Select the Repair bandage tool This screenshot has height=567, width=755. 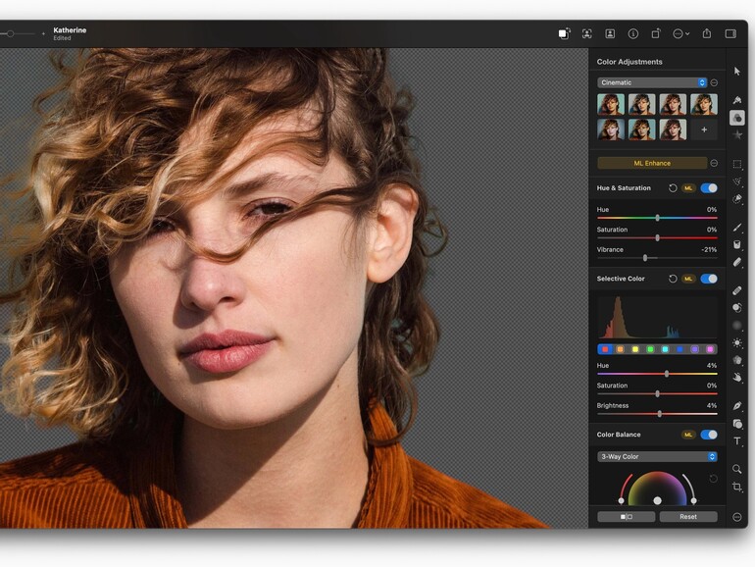point(736,290)
